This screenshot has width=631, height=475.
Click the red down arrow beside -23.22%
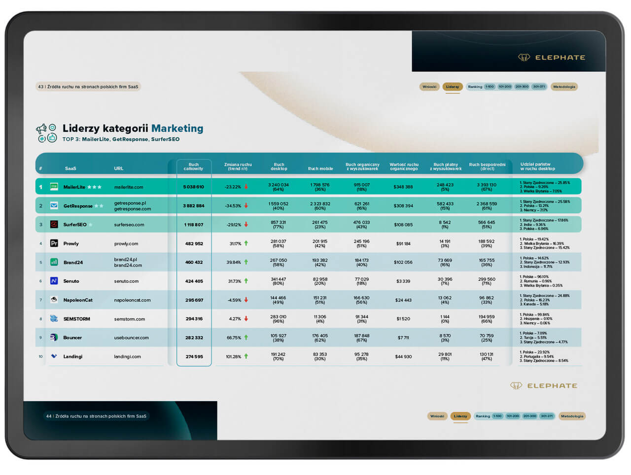tap(246, 187)
